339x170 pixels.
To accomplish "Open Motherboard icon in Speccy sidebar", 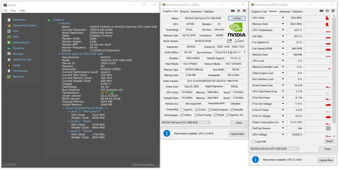I will coord(9,42).
